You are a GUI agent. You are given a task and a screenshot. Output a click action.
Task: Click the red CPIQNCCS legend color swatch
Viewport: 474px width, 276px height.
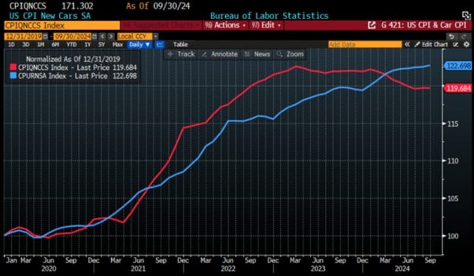[x=13, y=67]
